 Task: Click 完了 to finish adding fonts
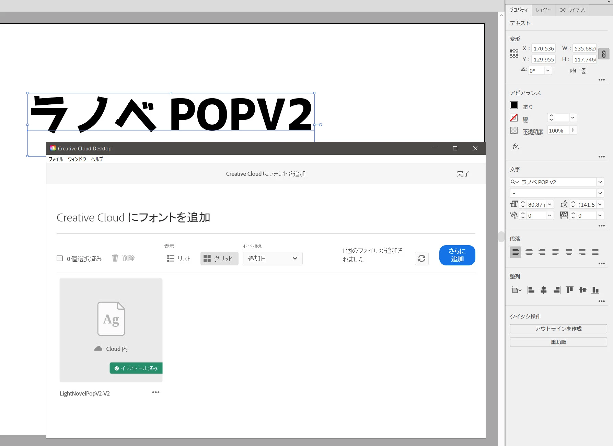click(x=463, y=174)
